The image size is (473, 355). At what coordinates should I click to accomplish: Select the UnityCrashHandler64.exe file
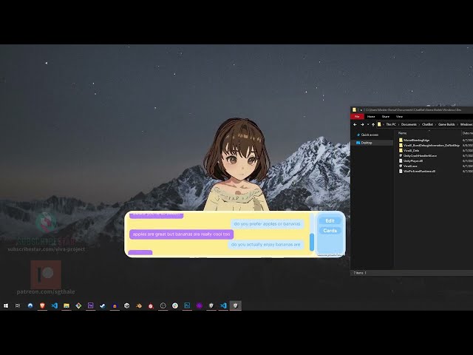pyautogui.click(x=420, y=156)
